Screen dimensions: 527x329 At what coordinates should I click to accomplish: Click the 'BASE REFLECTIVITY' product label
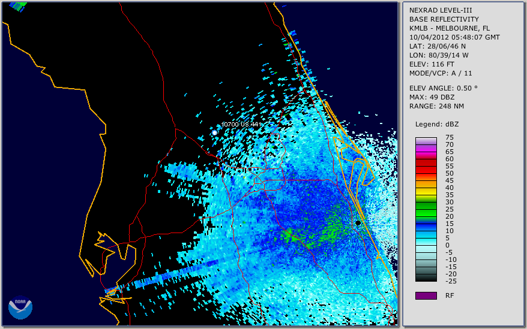click(444, 19)
